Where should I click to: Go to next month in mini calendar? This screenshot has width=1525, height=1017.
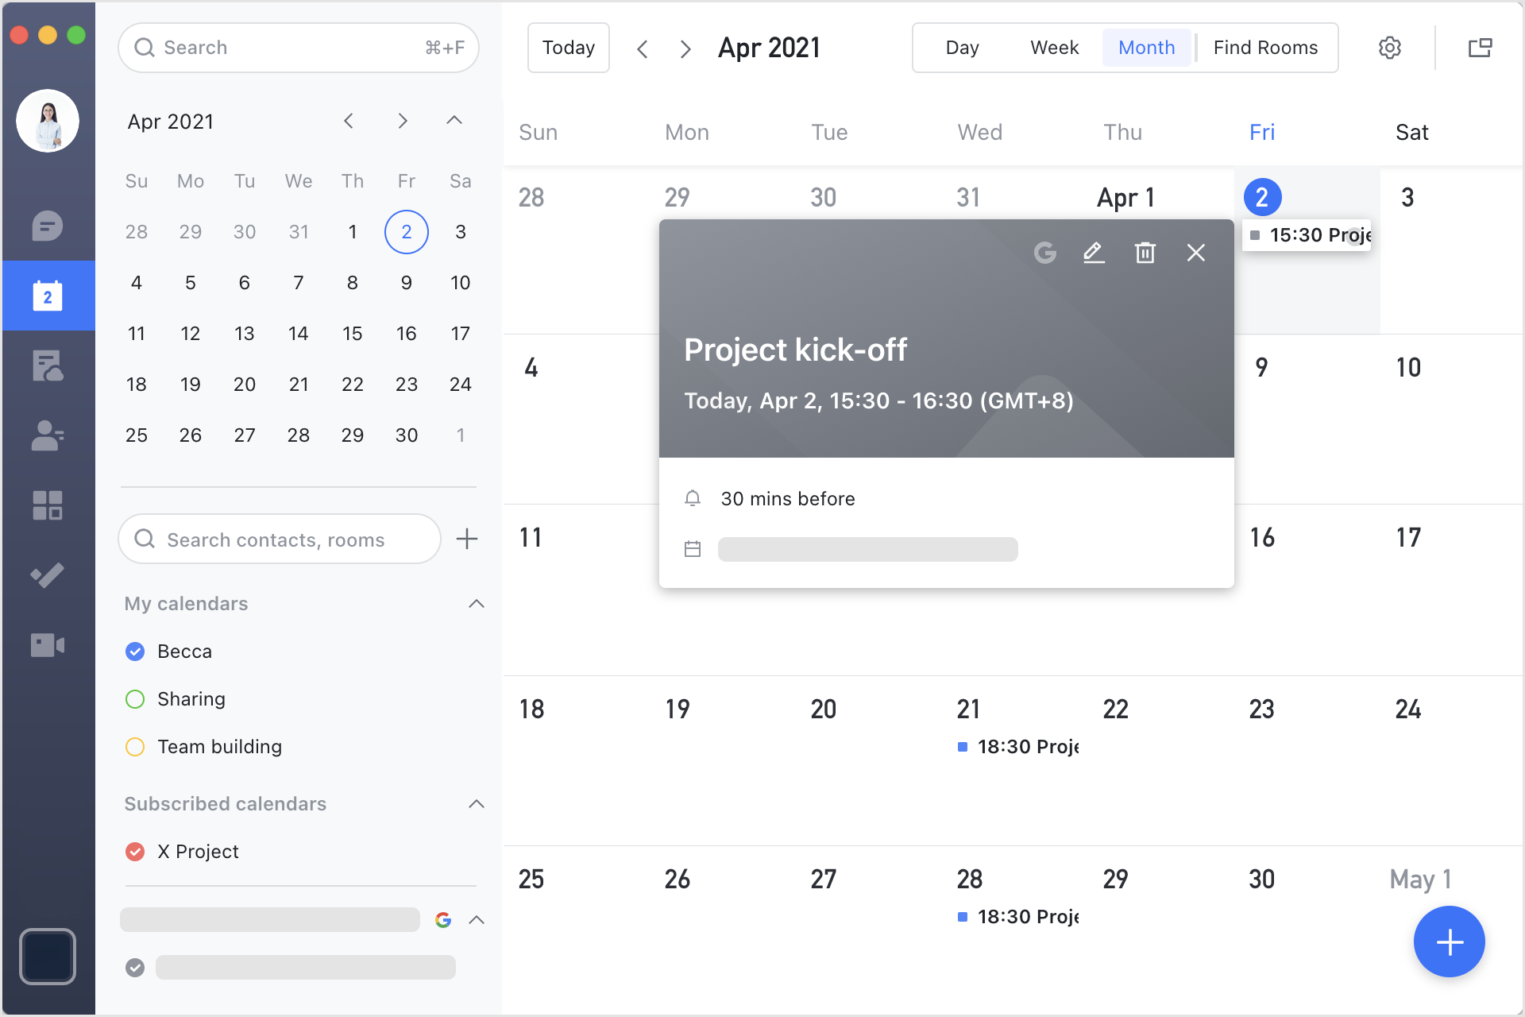[403, 121]
